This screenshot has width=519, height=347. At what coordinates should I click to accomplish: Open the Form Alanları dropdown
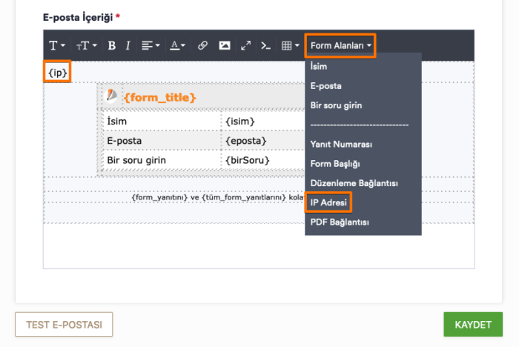click(x=340, y=45)
